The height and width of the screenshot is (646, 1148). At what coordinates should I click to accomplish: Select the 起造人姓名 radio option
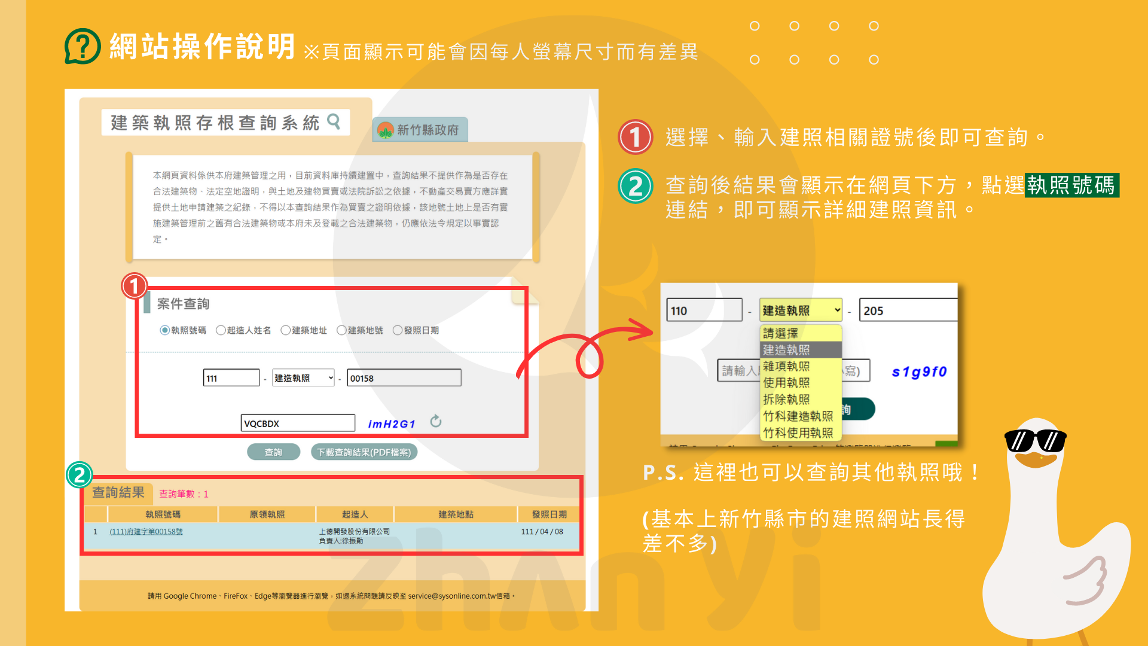pyautogui.click(x=221, y=330)
